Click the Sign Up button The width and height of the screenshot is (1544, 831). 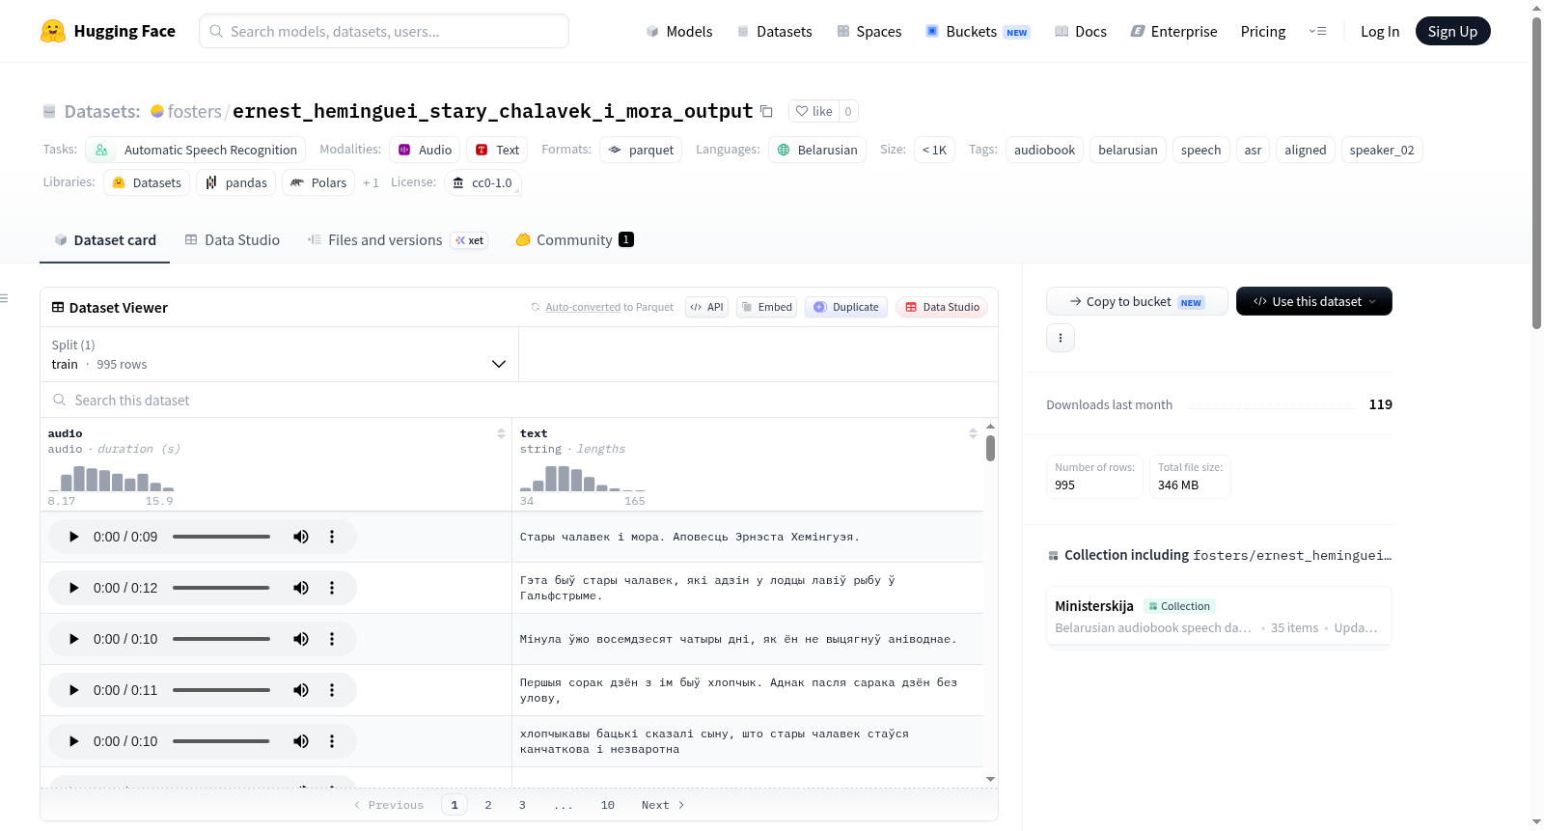(x=1452, y=31)
